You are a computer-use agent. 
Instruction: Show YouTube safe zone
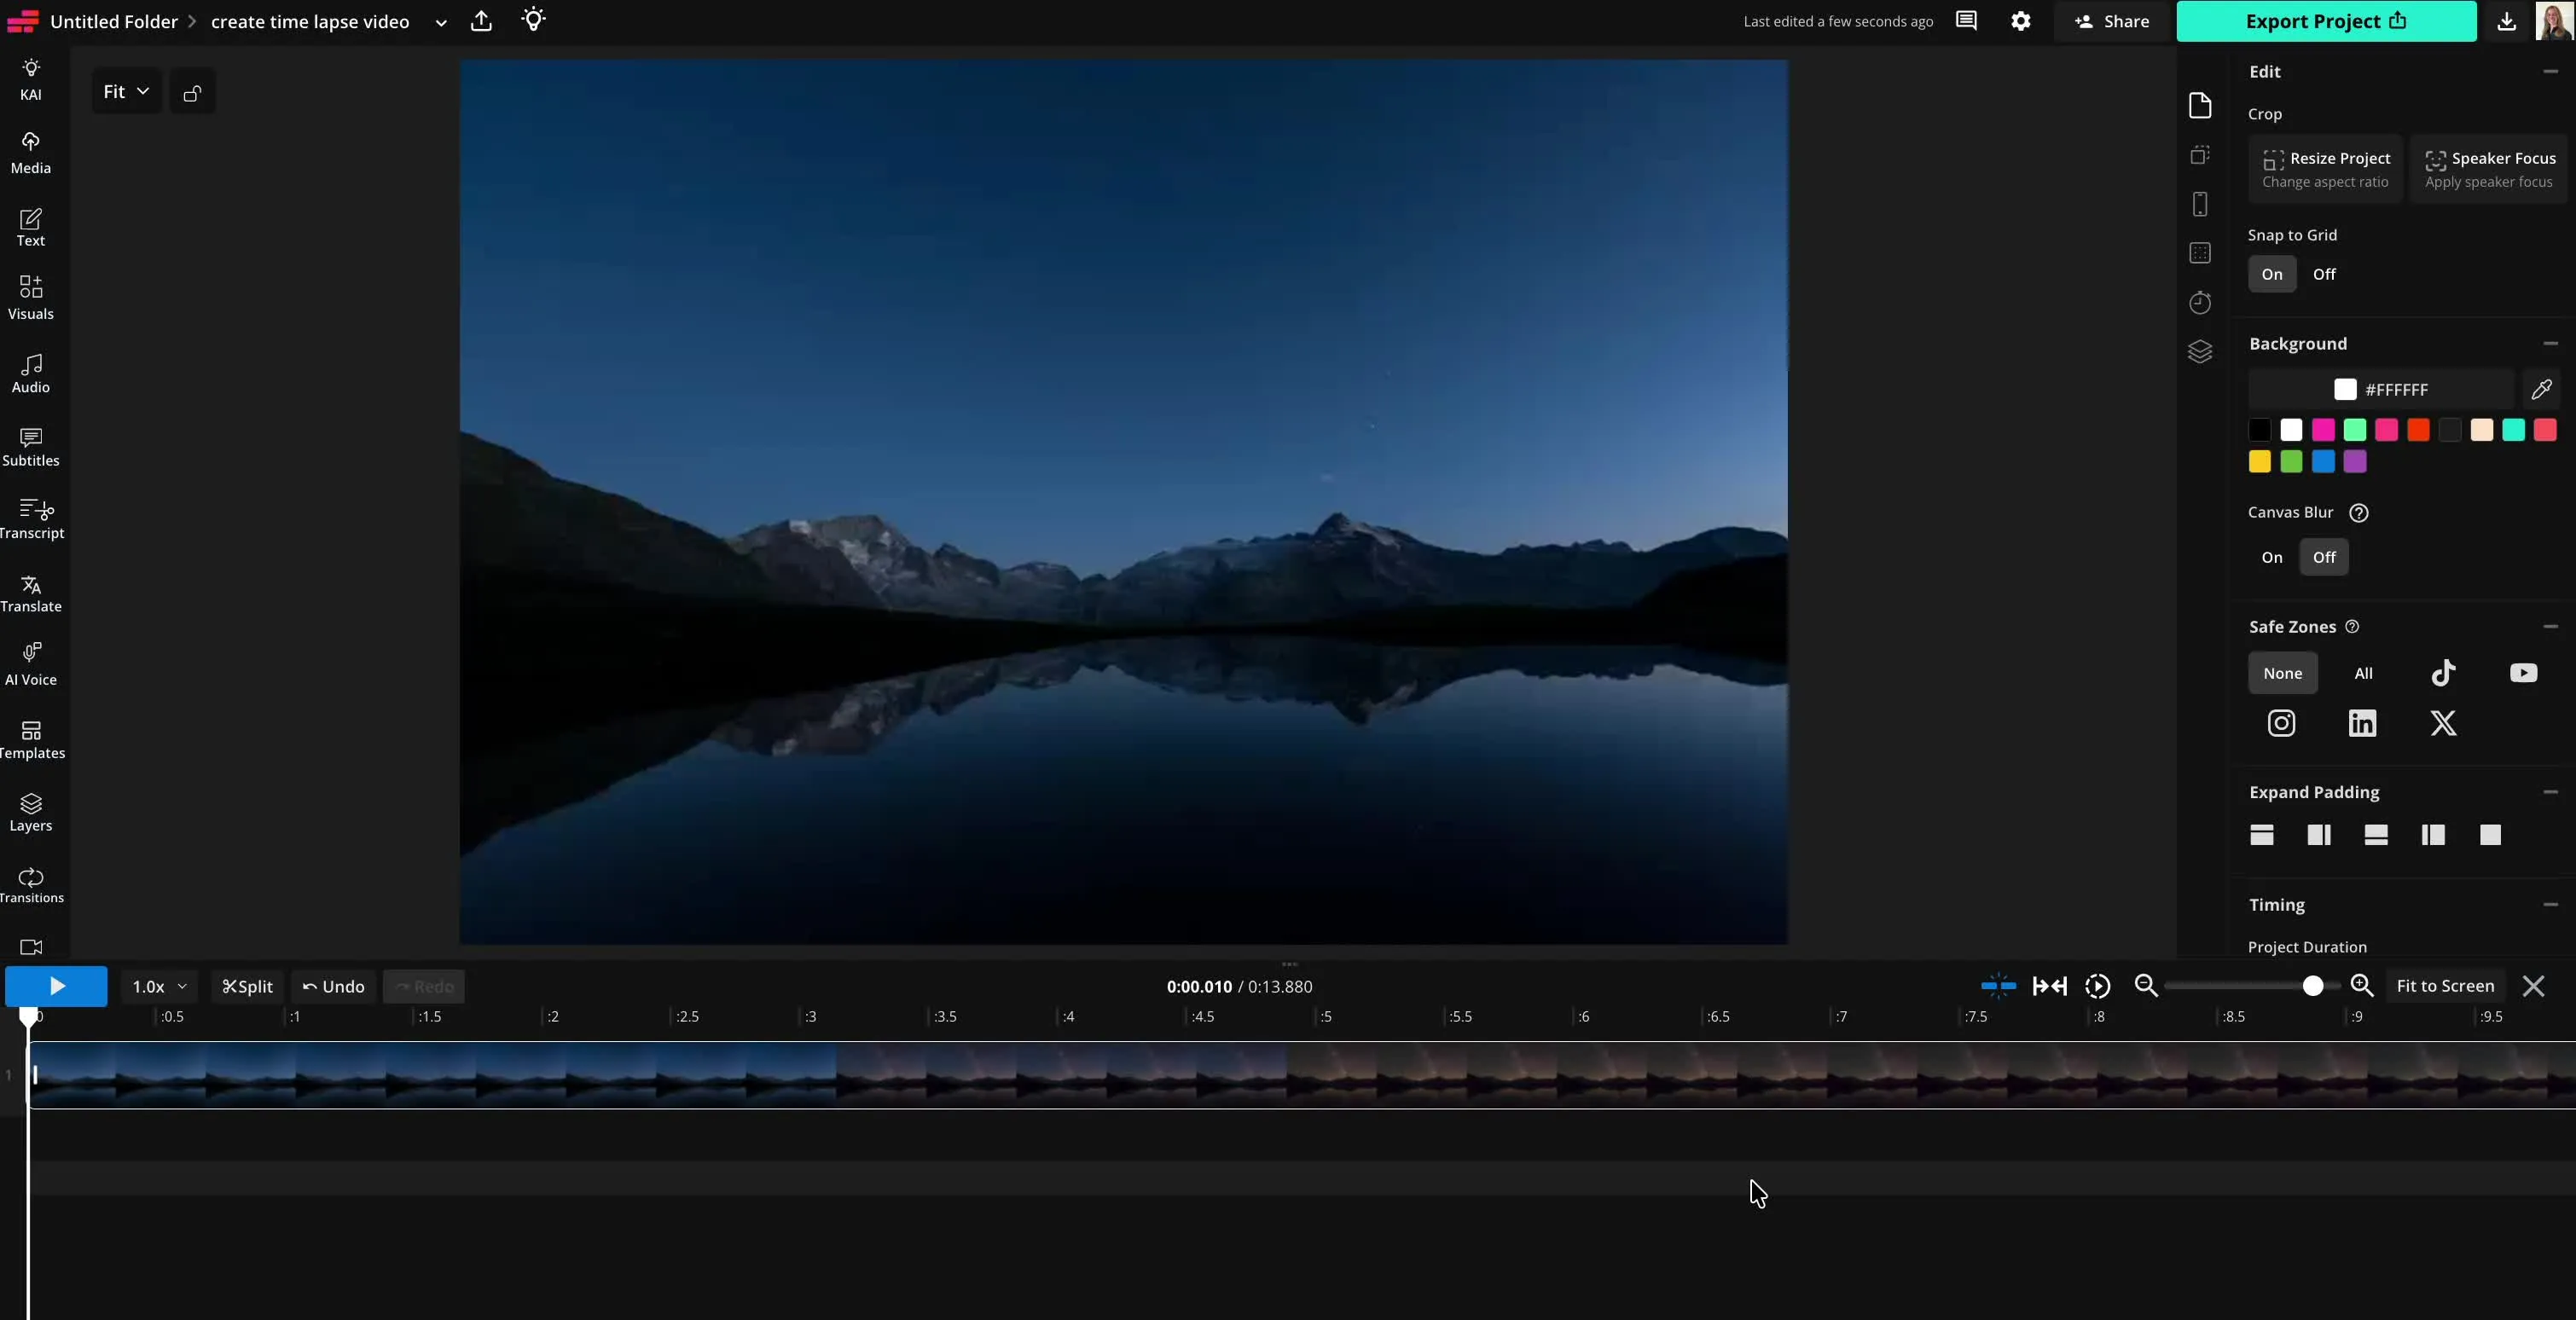click(x=2523, y=673)
